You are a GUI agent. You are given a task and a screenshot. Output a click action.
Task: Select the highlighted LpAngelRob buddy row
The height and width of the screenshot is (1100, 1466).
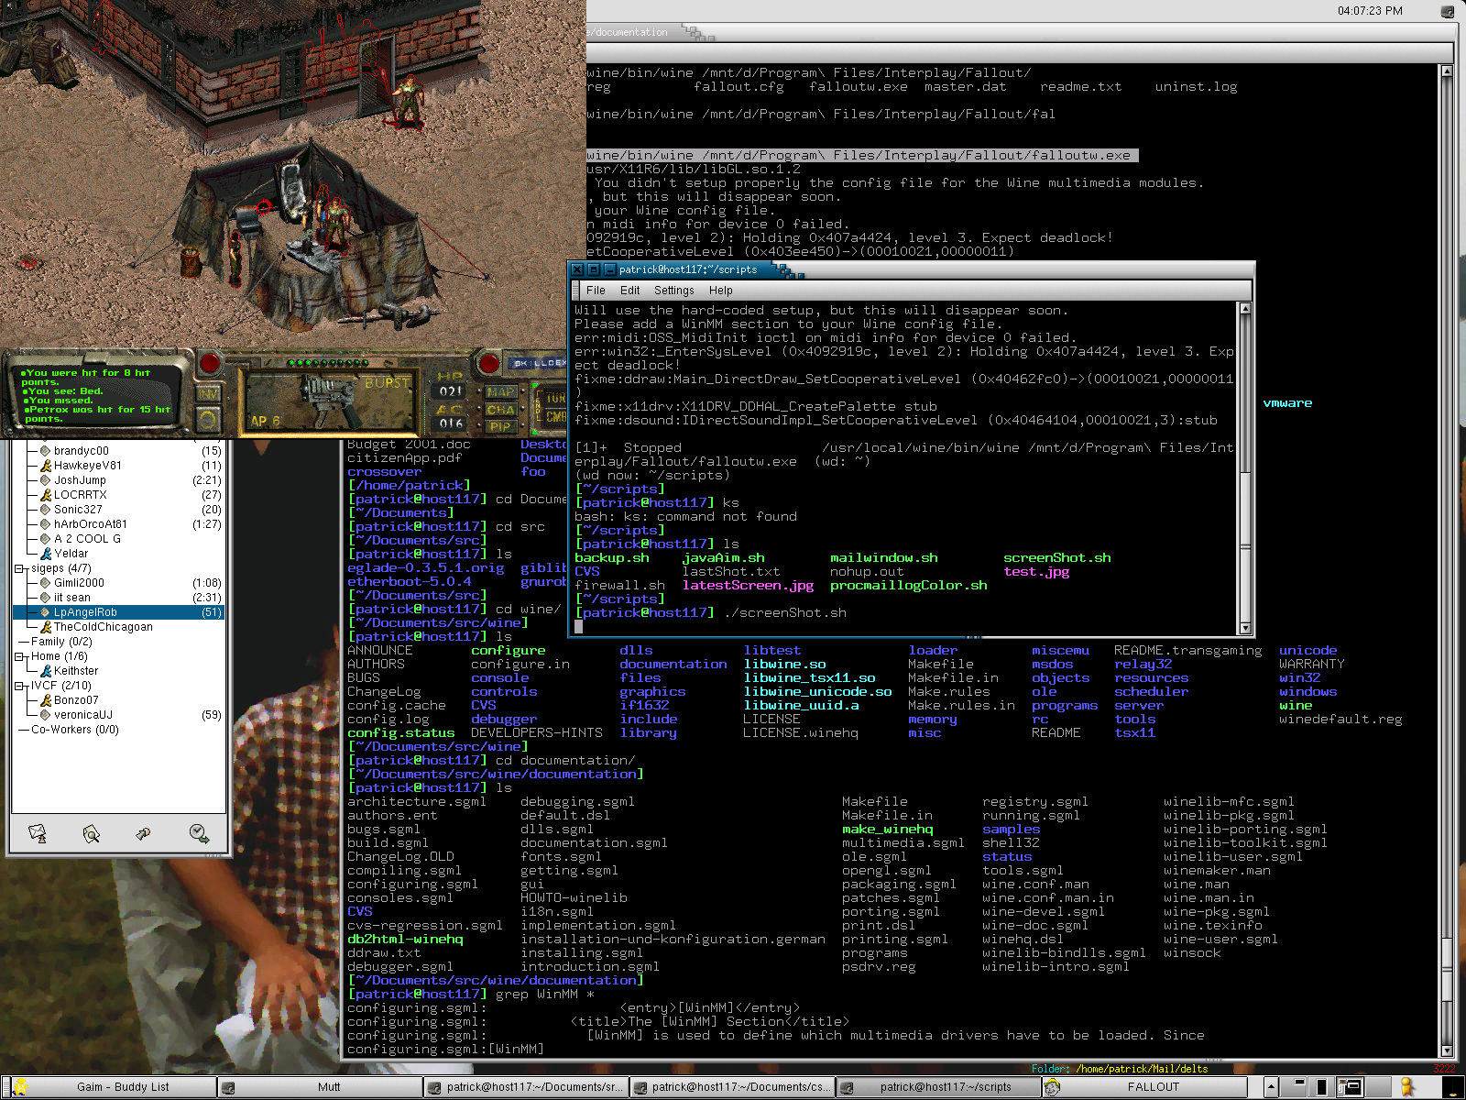118,612
